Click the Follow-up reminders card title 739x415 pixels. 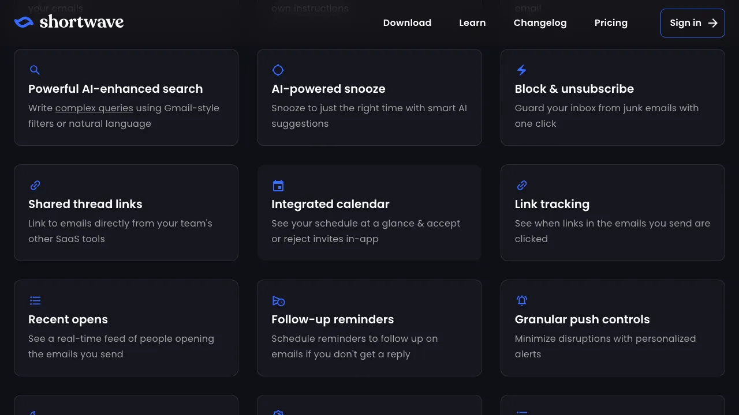coord(333,319)
